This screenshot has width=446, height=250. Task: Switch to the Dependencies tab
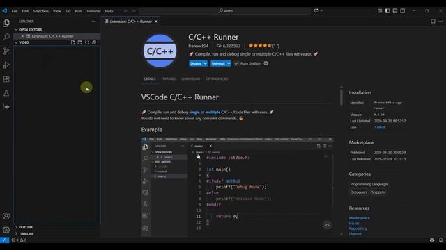pyautogui.click(x=217, y=78)
